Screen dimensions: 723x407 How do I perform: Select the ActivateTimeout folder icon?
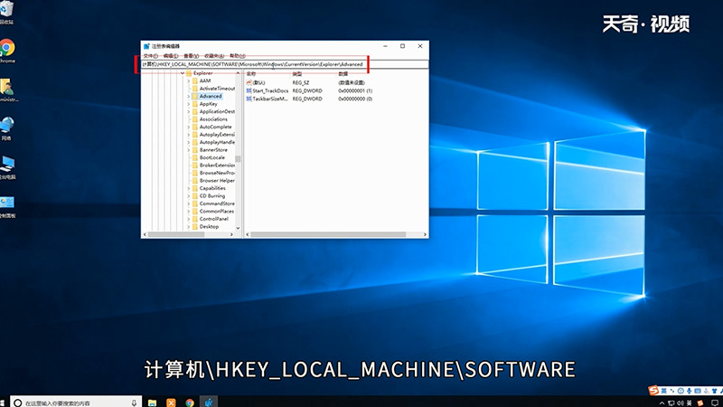(195, 89)
